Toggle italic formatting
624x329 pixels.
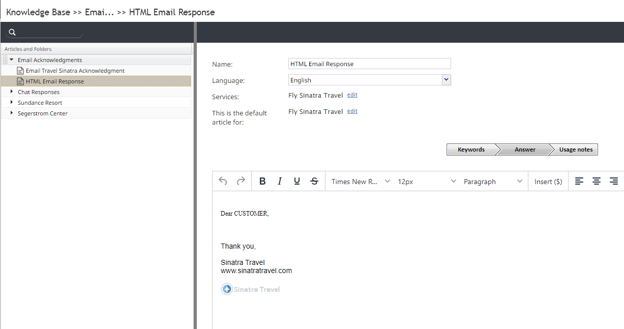tap(280, 182)
